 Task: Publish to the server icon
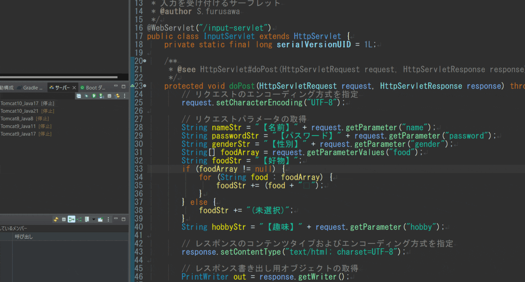117,96
